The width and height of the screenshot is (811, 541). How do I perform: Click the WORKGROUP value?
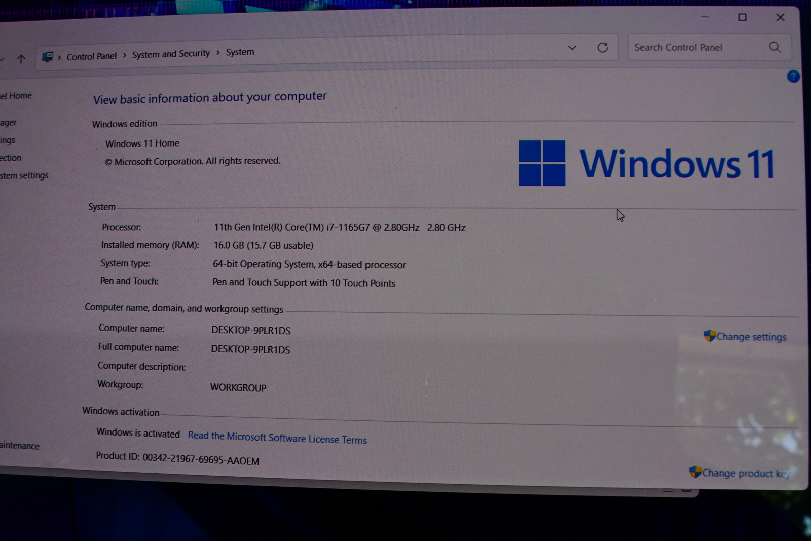tap(238, 387)
